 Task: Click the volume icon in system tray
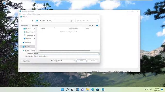[151, 90]
